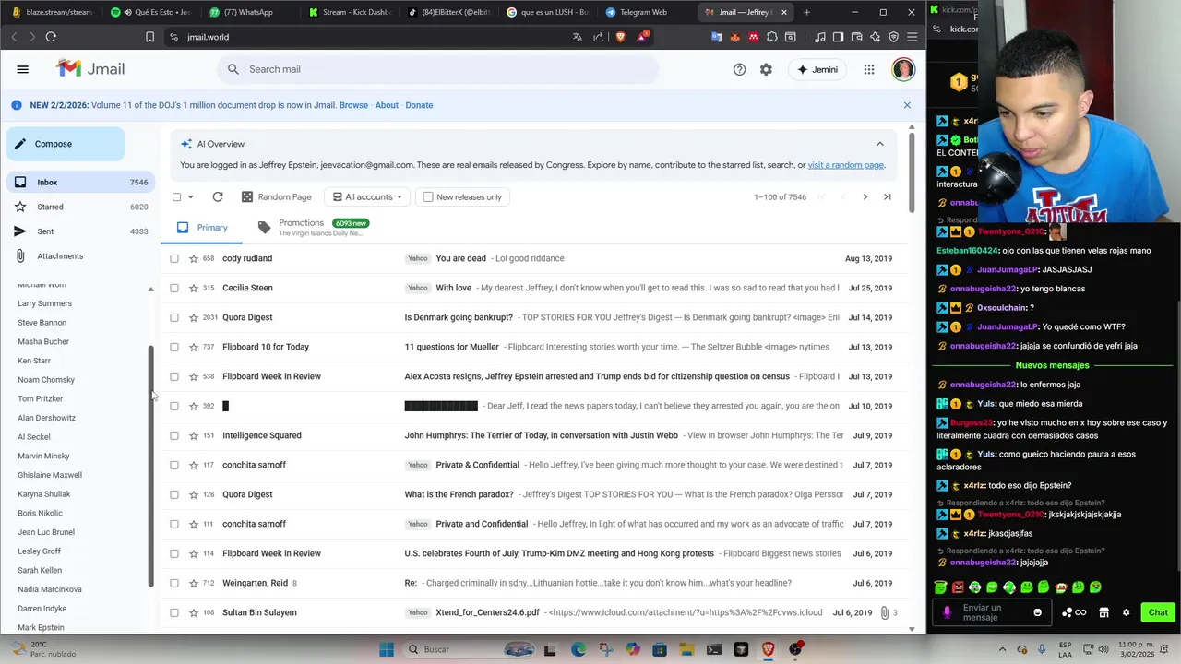Bookmark this page icon

click(x=149, y=37)
